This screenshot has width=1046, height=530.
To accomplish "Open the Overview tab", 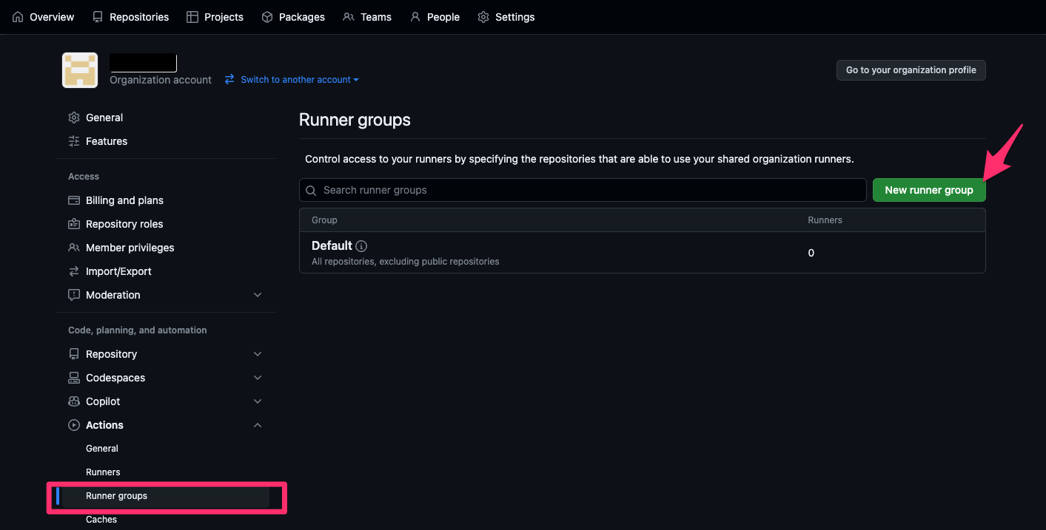I will pyautogui.click(x=44, y=17).
